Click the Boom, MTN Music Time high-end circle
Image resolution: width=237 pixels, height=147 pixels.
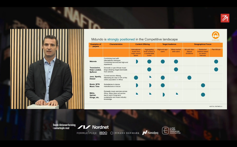tap(163, 85)
